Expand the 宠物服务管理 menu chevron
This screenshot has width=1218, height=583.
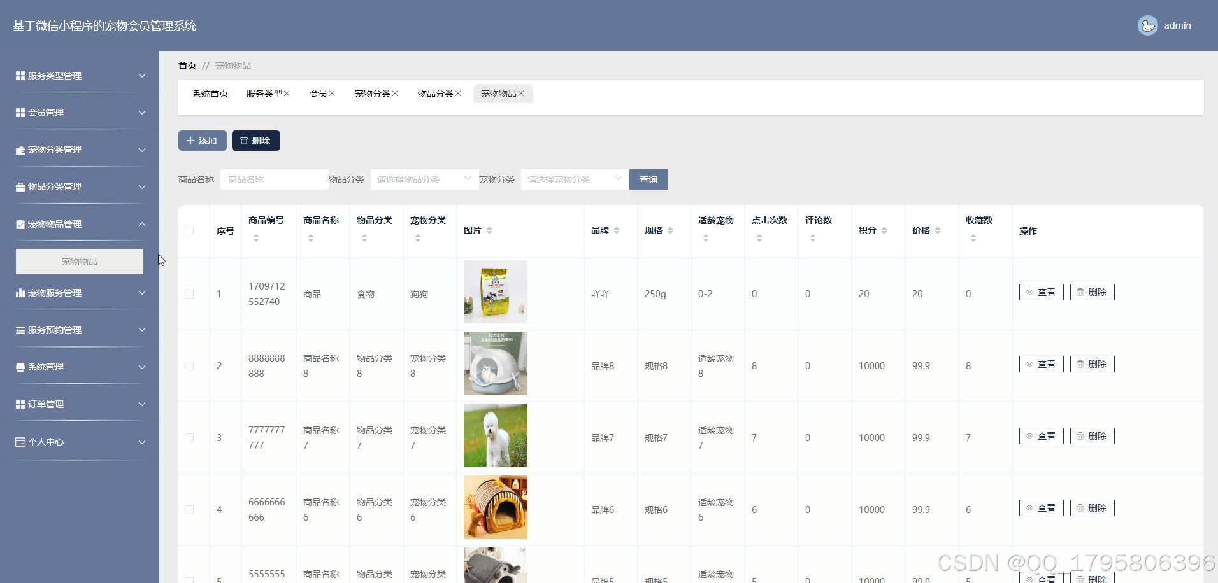click(142, 293)
